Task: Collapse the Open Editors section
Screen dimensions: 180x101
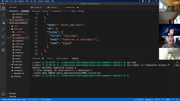Action: pyautogui.click(x=18, y=11)
